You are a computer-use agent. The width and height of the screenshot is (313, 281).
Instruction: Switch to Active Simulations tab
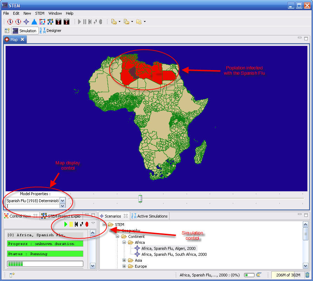[x=149, y=216]
